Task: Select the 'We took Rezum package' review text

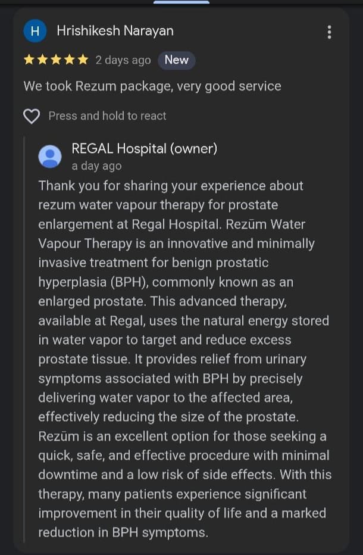Action: (x=152, y=86)
